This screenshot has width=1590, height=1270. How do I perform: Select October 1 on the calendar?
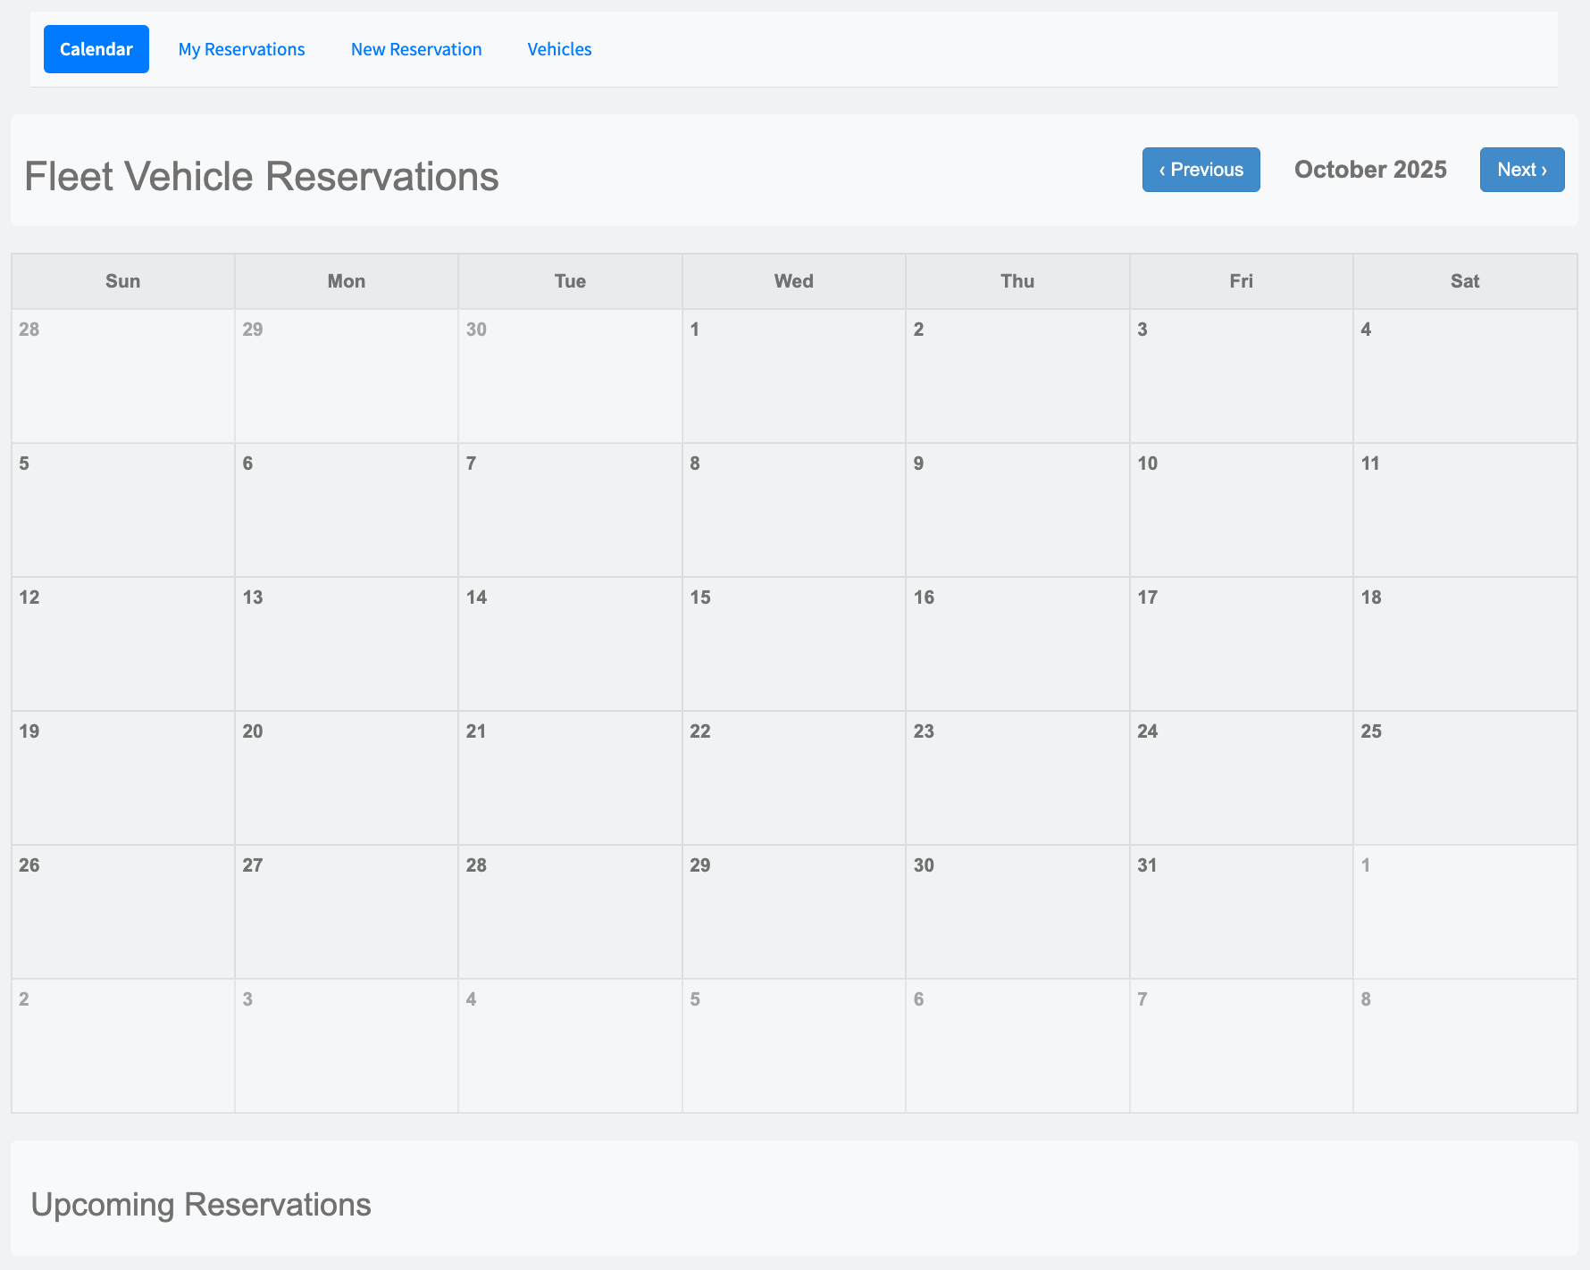793,376
